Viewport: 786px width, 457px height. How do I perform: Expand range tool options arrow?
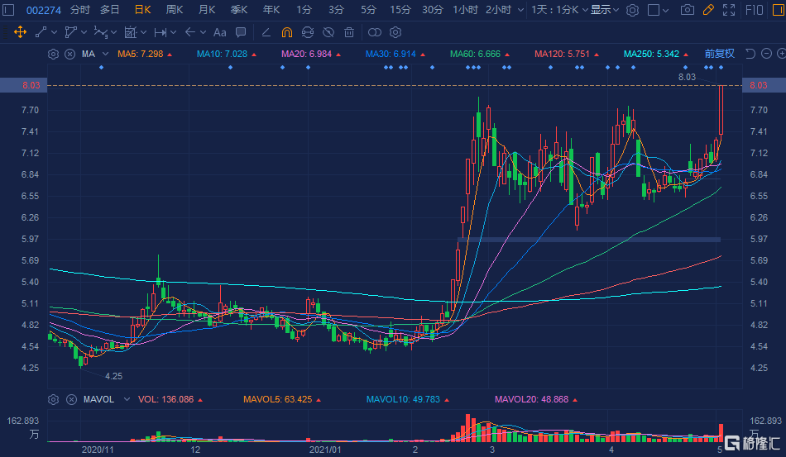174,32
